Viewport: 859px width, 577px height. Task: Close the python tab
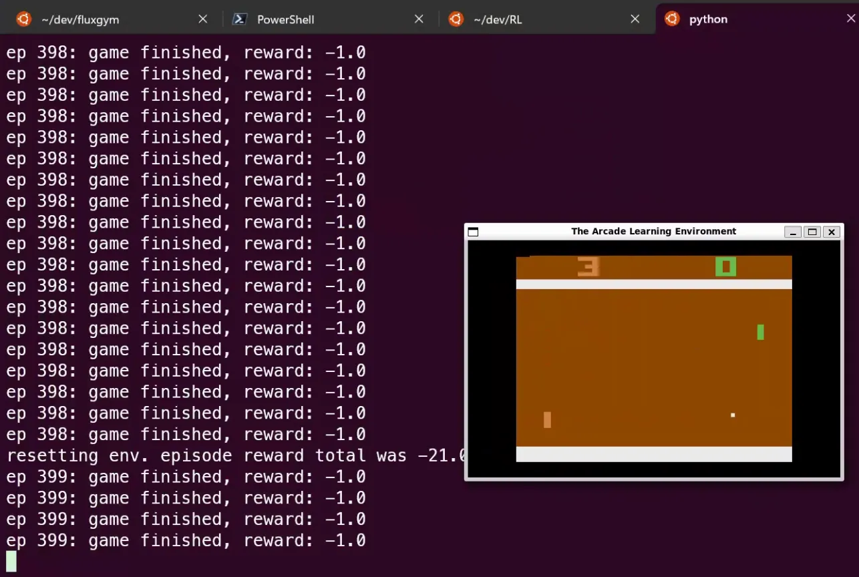tap(850, 19)
